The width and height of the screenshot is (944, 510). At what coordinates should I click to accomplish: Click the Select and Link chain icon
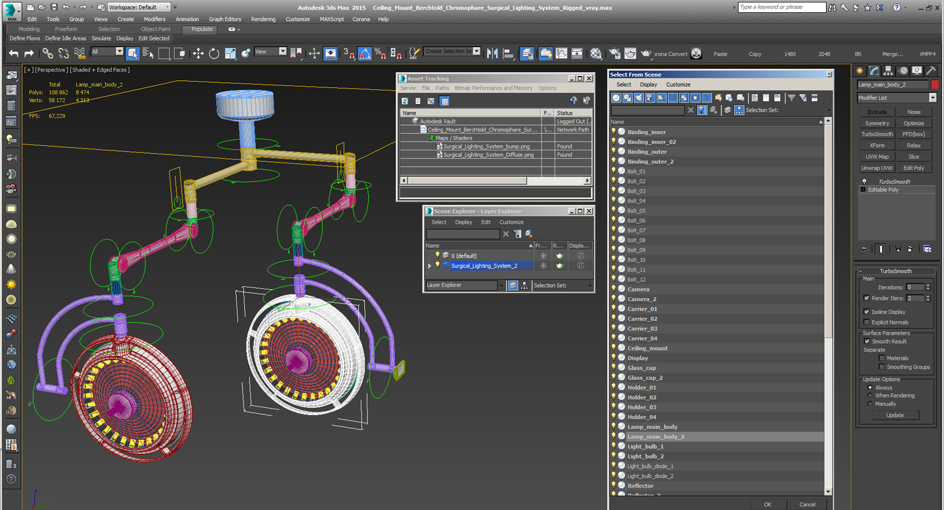[x=48, y=54]
